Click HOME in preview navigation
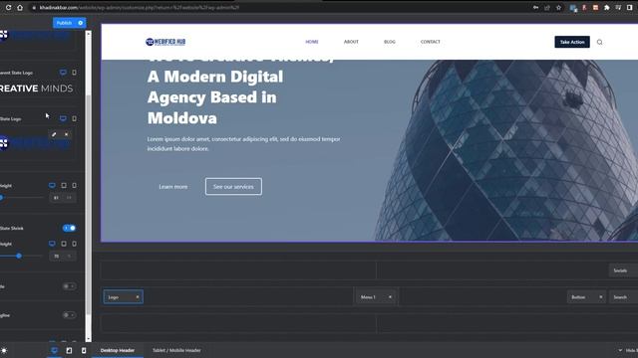The width and height of the screenshot is (638, 358). [x=312, y=42]
